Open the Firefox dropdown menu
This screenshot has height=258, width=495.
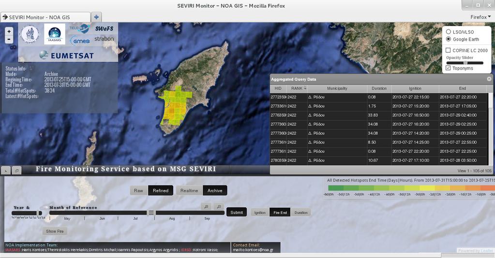(x=480, y=17)
